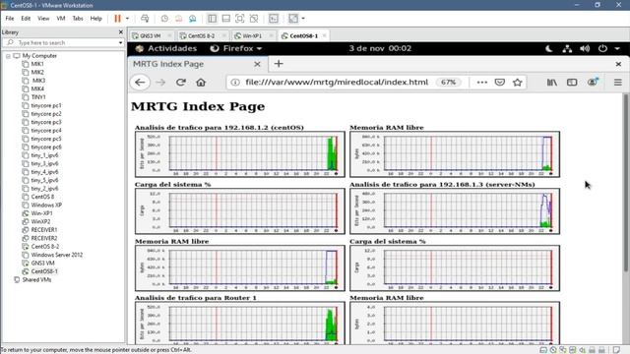The height and width of the screenshot is (354, 630).
Task: Select TINY1 in the library
Action: pyautogui.click(x=38, y=97)
